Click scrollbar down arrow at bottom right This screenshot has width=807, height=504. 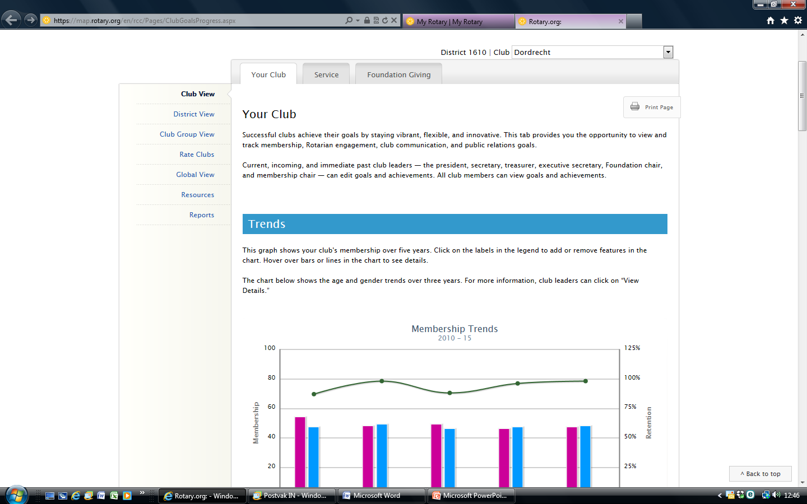click(803, 483)
